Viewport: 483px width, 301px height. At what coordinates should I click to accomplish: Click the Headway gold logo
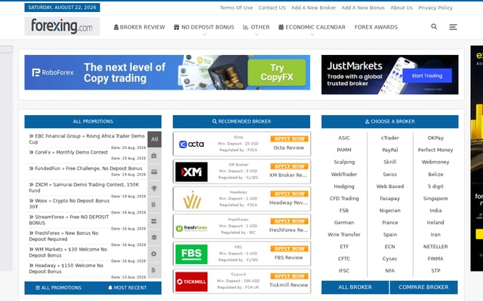click(192, 199)
